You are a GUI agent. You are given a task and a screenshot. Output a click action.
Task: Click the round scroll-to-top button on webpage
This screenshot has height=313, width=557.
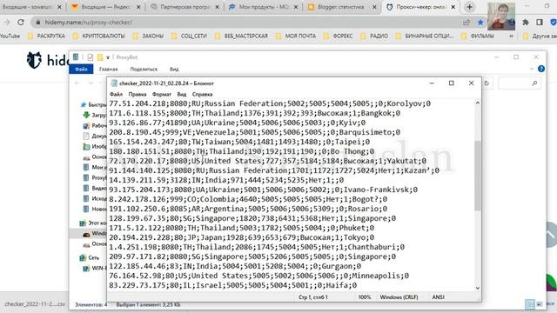[551, 235]
